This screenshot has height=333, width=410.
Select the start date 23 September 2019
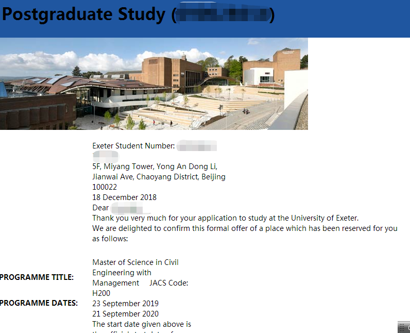125,304
